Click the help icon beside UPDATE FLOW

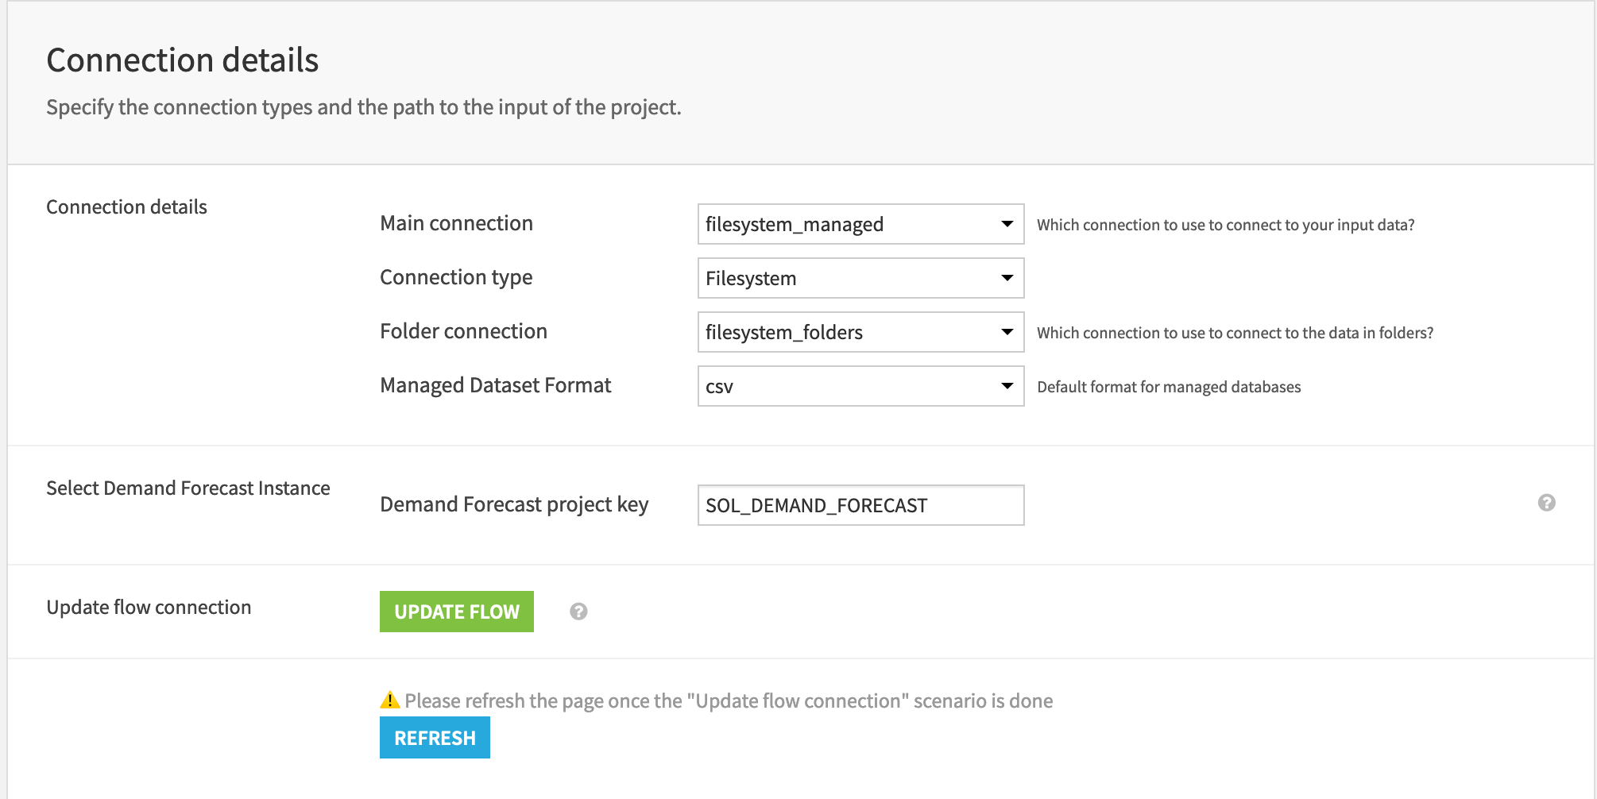coord(578,612)
